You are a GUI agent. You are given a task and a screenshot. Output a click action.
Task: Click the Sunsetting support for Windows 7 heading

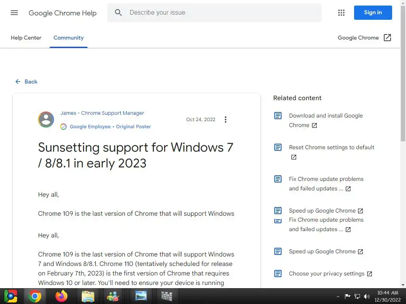pos(136,155)
